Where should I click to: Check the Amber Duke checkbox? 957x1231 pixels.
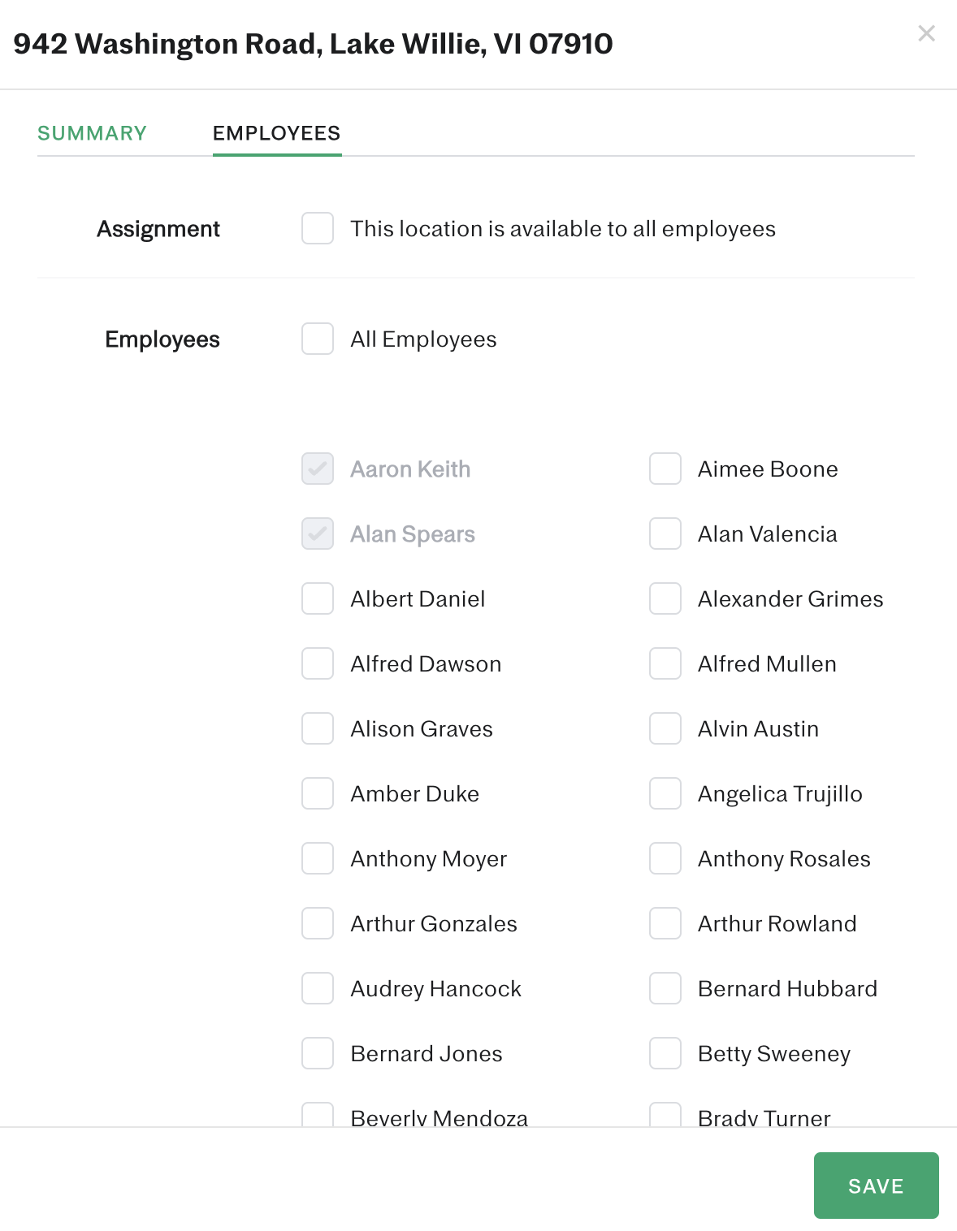click(x=318, y=793)
